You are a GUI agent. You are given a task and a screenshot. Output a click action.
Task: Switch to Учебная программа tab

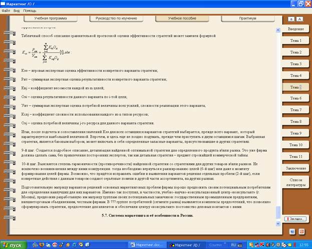[51, 18]
